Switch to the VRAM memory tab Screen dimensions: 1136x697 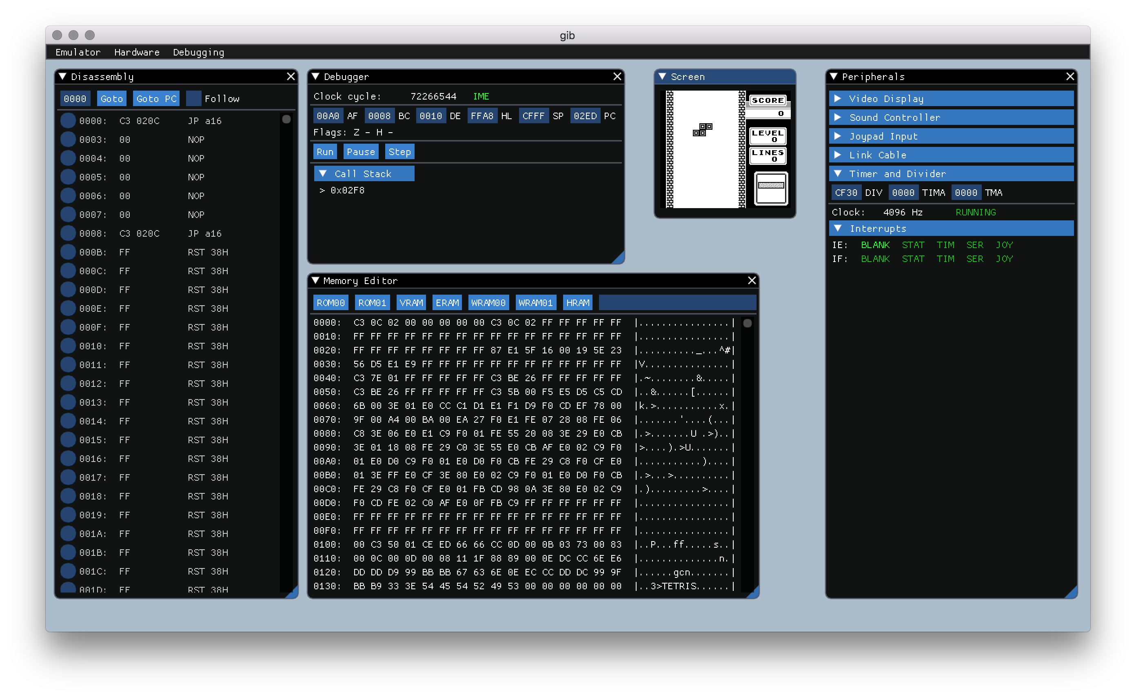point(411,303)
